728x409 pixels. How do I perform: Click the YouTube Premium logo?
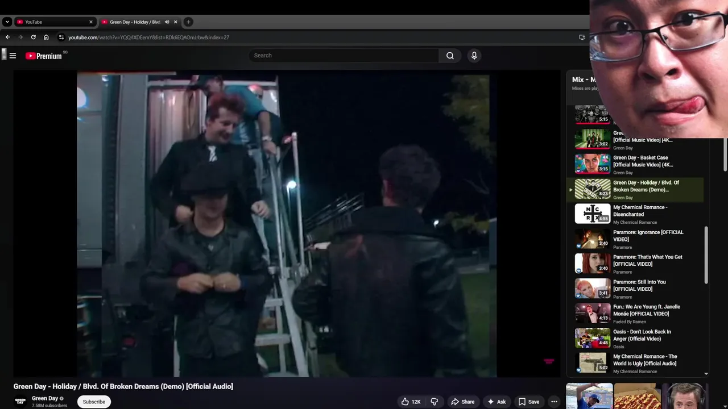pyautogui.click(x=44, y=56)
